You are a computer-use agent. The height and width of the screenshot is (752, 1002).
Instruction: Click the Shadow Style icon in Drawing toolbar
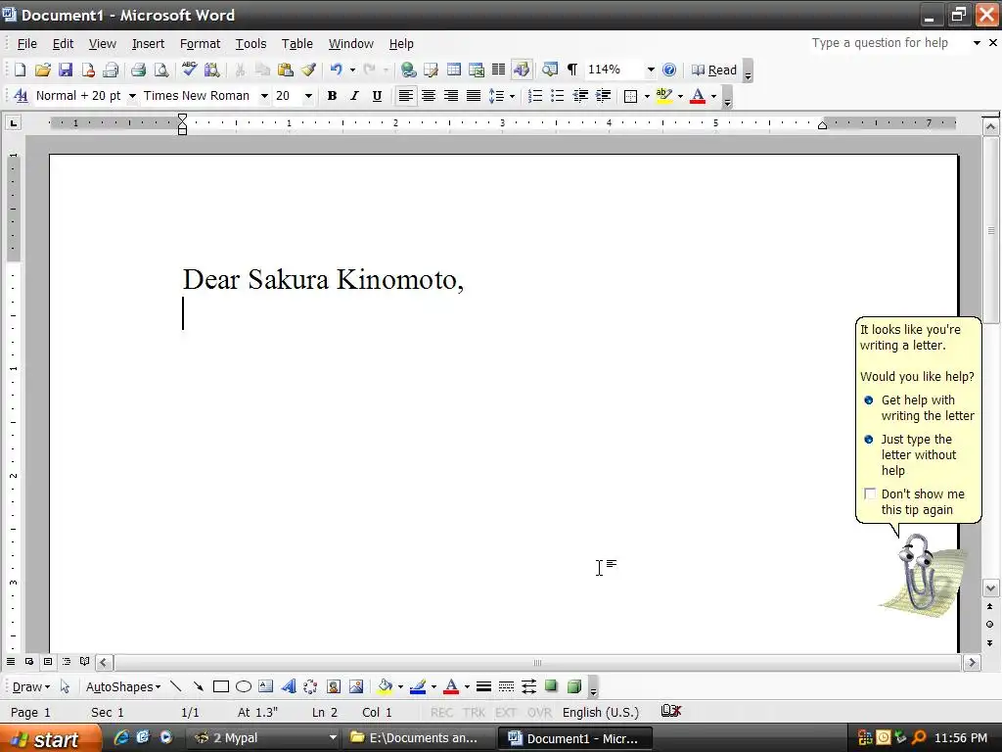coord(551,686)
